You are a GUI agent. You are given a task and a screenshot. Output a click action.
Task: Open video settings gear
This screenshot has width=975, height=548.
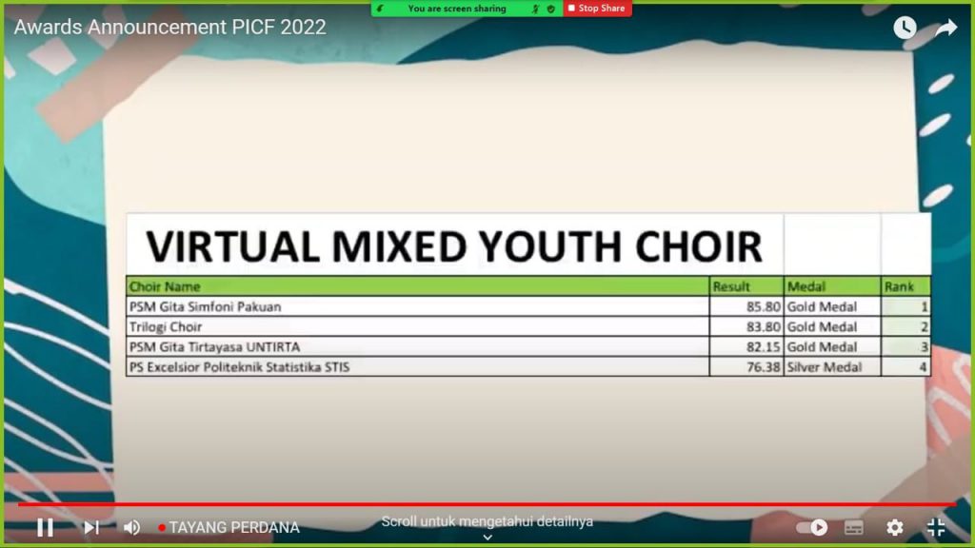[894, 527]
